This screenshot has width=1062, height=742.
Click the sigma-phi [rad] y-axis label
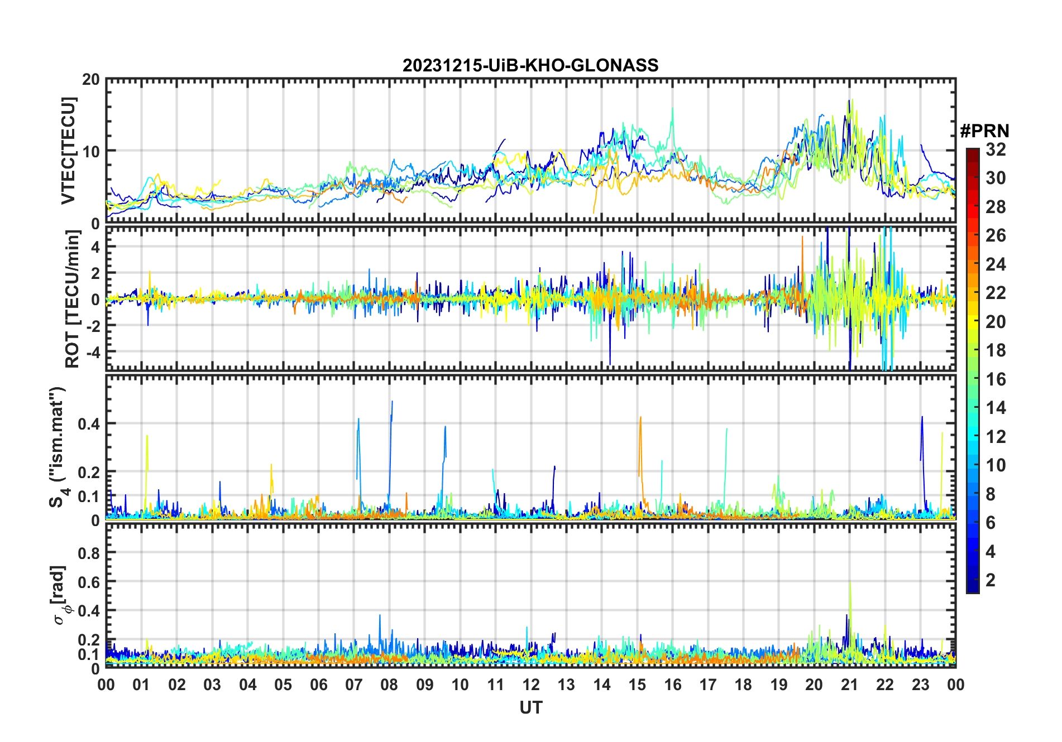60,595
